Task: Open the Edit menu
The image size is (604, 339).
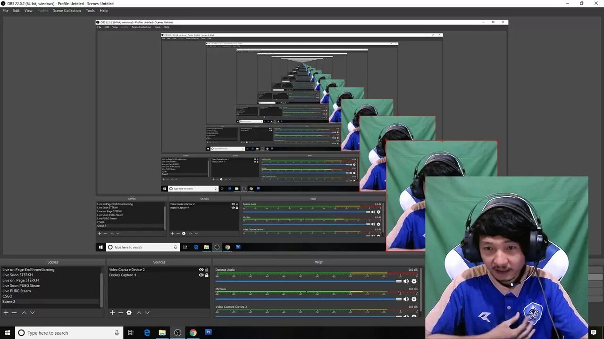Action: click(16, 10)
